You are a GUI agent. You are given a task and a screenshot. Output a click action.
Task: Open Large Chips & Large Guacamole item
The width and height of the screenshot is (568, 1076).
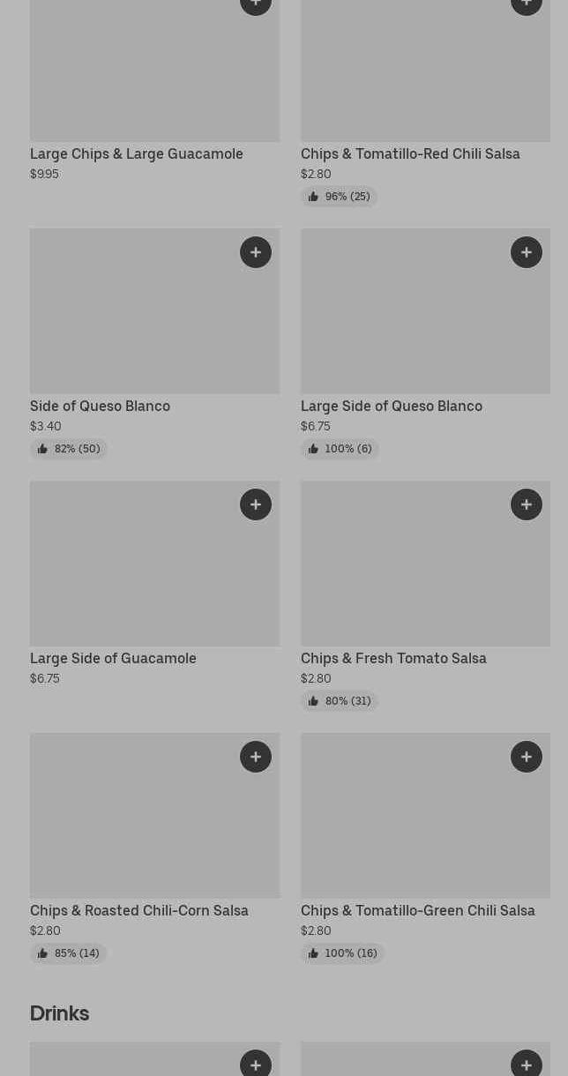[x=137, y=153]
